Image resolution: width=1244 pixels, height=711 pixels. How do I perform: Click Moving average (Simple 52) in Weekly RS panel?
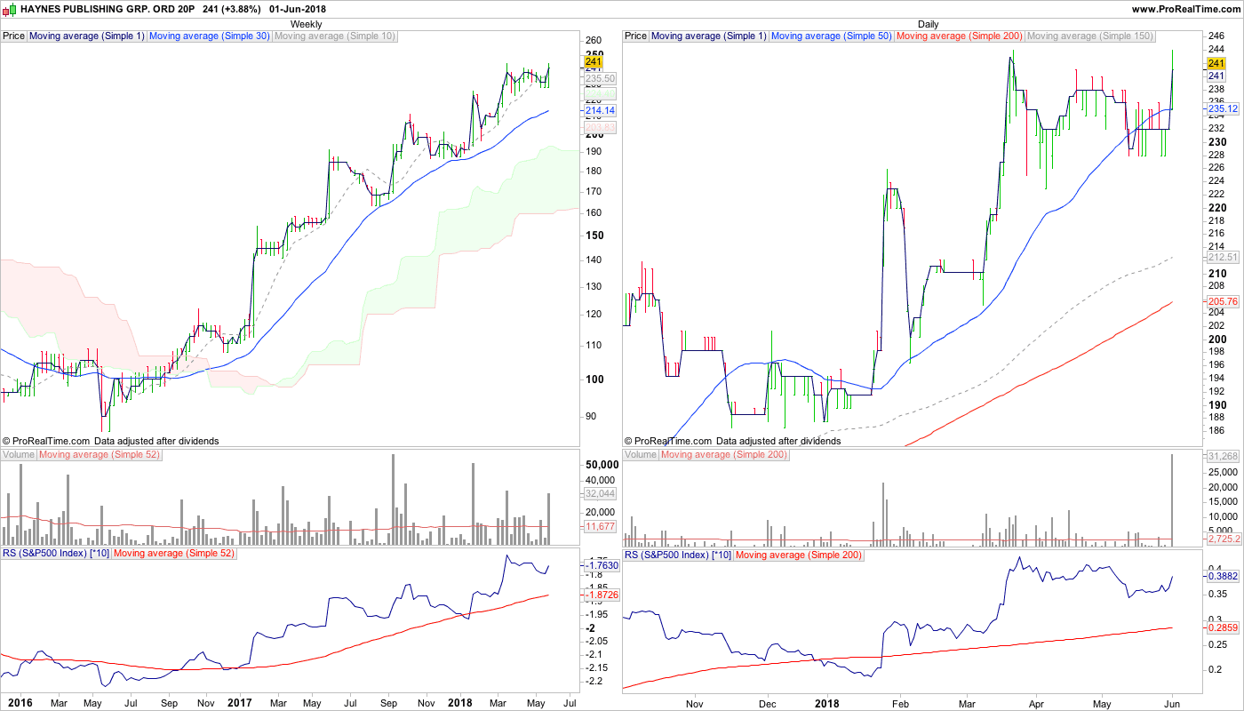[x=174, y=554]
